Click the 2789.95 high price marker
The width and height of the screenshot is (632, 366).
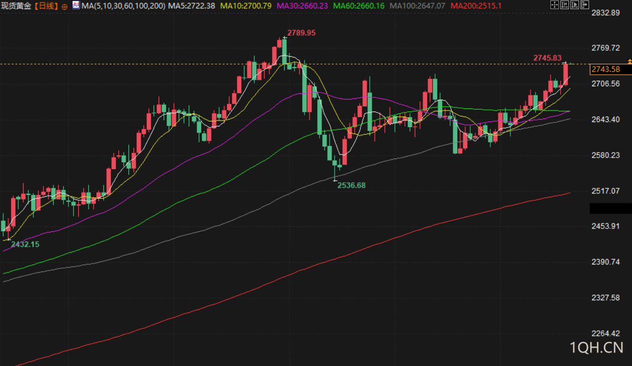tap(301, 33)
